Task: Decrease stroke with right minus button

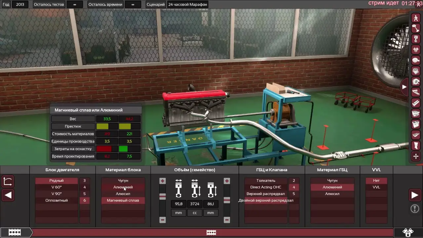Action: pos(227,220)
